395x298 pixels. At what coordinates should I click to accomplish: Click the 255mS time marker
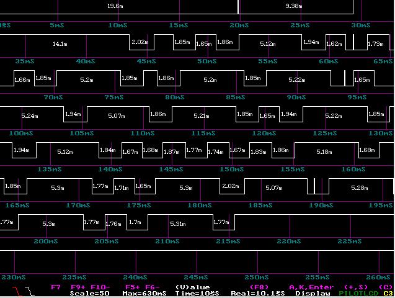317,278
